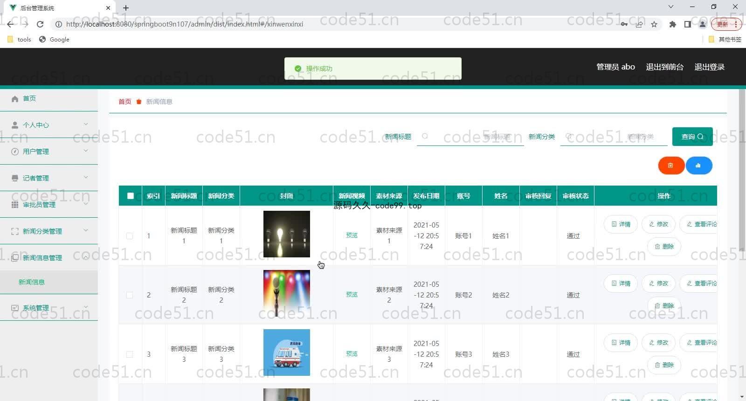
Task: Expand 用户管理 menu chevron
Action: coord(86,151)
